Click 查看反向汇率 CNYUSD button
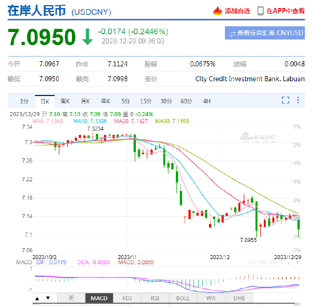The image size is (314, 306). coord(265,33)
